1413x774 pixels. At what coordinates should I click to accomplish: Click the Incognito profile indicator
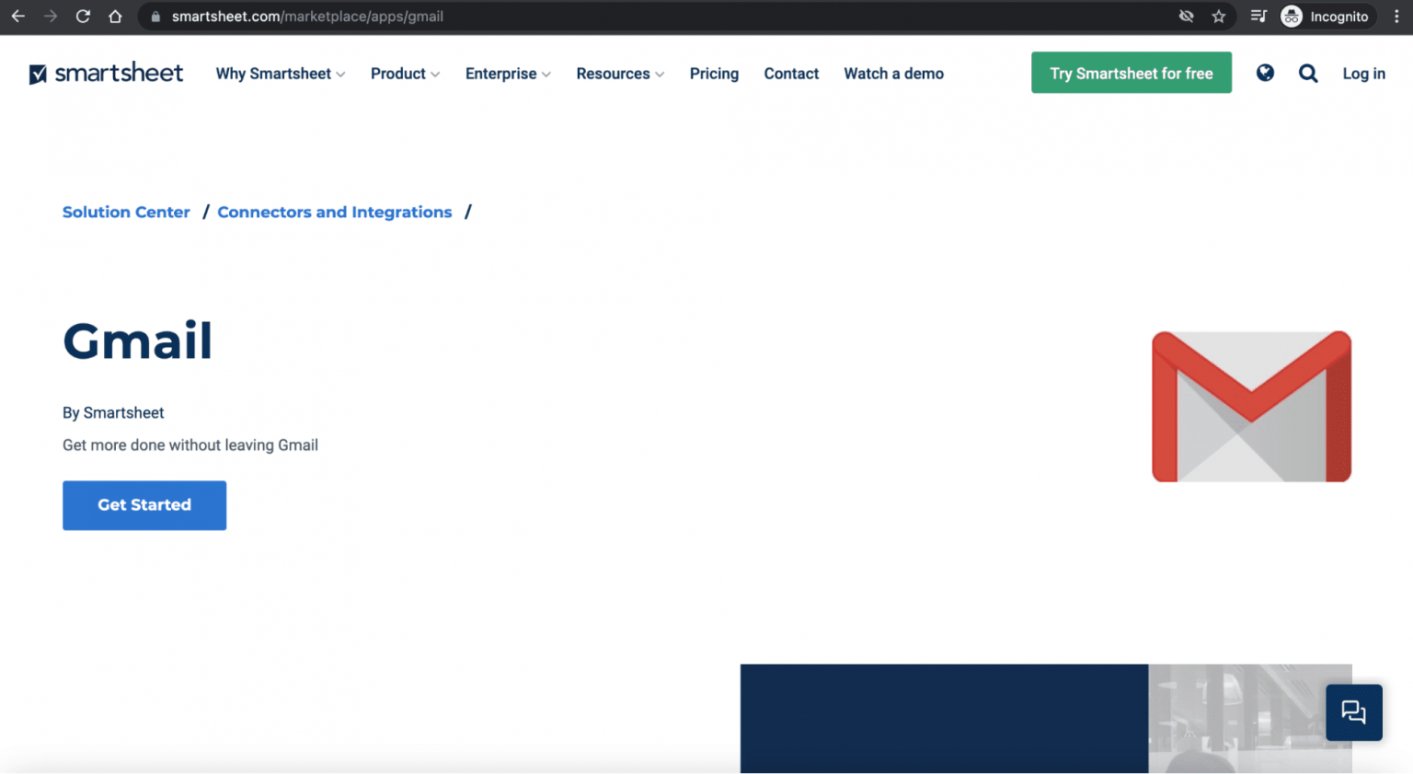[x=1326, y=17]
